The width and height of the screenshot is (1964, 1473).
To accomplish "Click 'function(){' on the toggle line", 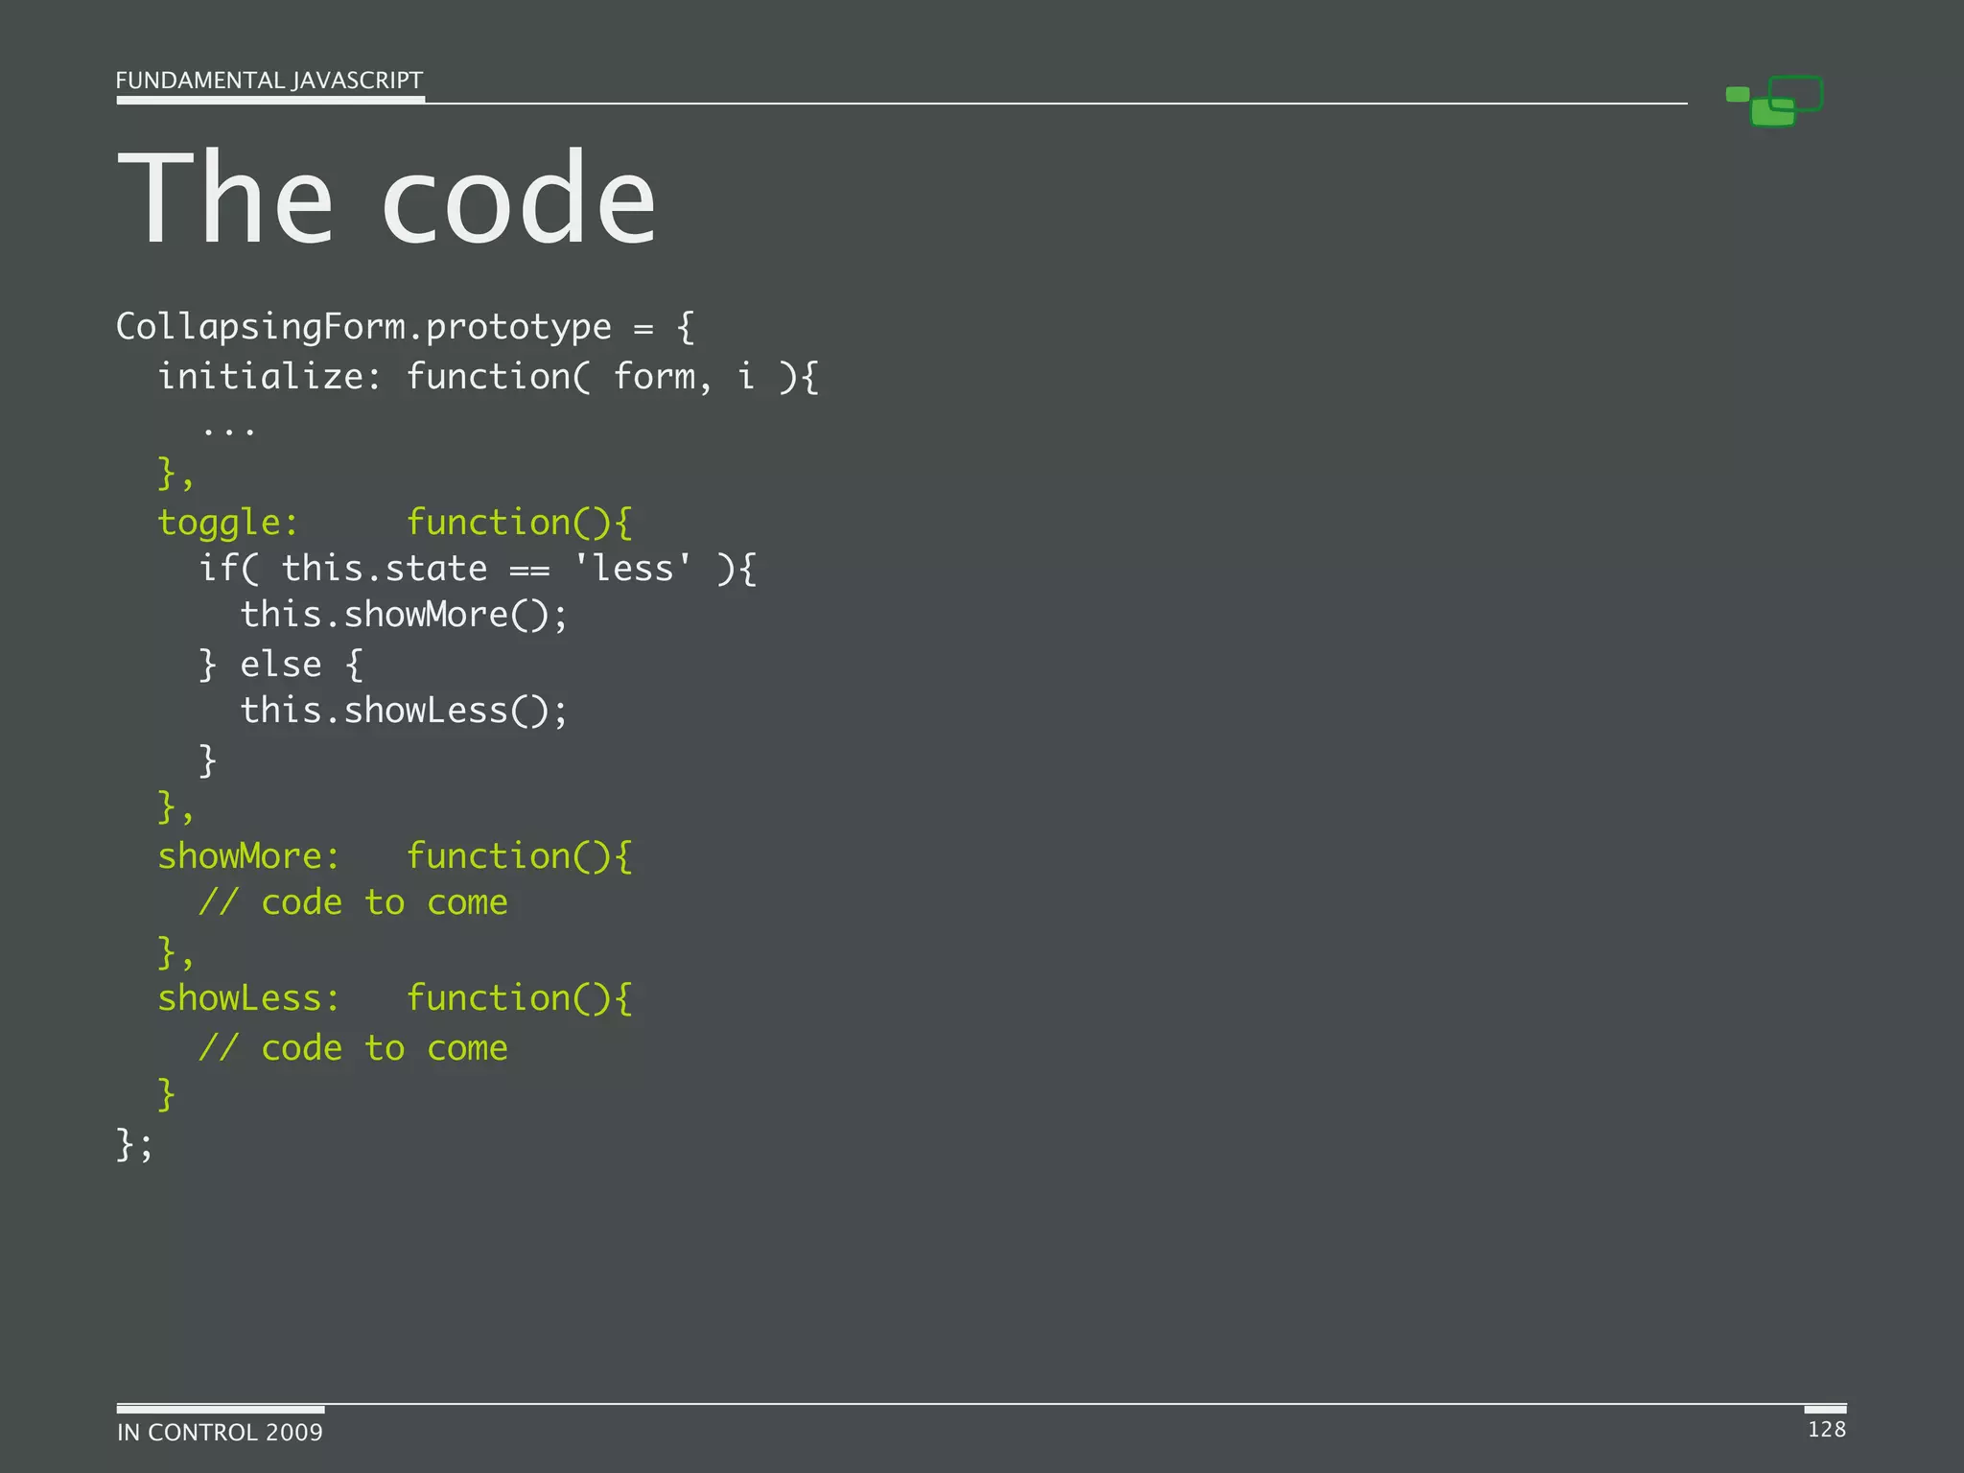I will [519, 523].
